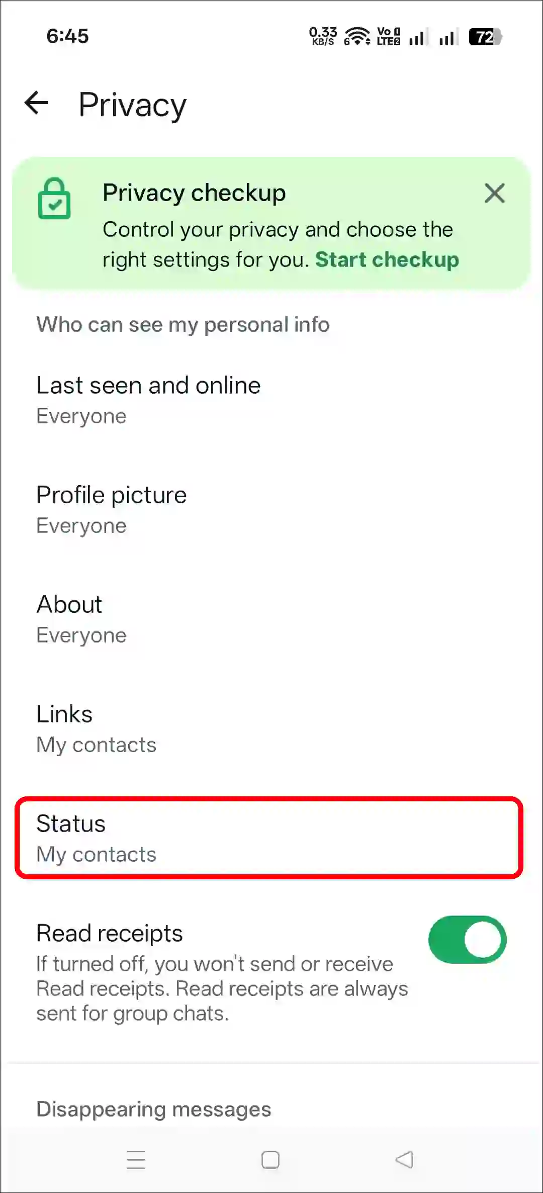Disable the Read receipts toggle
The height and width of the screenshot is (1193, 543).
[x=468, y=939]
